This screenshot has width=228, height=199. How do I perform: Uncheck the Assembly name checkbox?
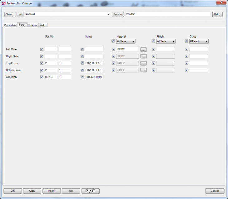82,77
